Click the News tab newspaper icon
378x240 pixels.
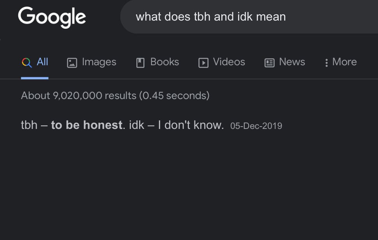(270, 63)
